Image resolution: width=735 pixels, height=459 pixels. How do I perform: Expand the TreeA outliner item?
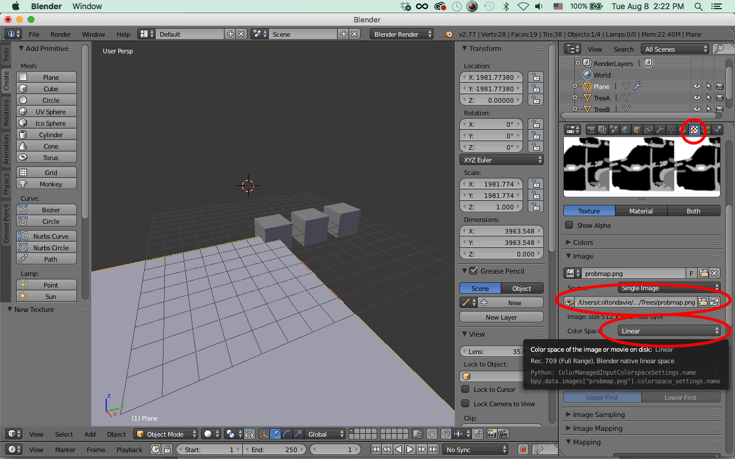click(x=575, y=98)
